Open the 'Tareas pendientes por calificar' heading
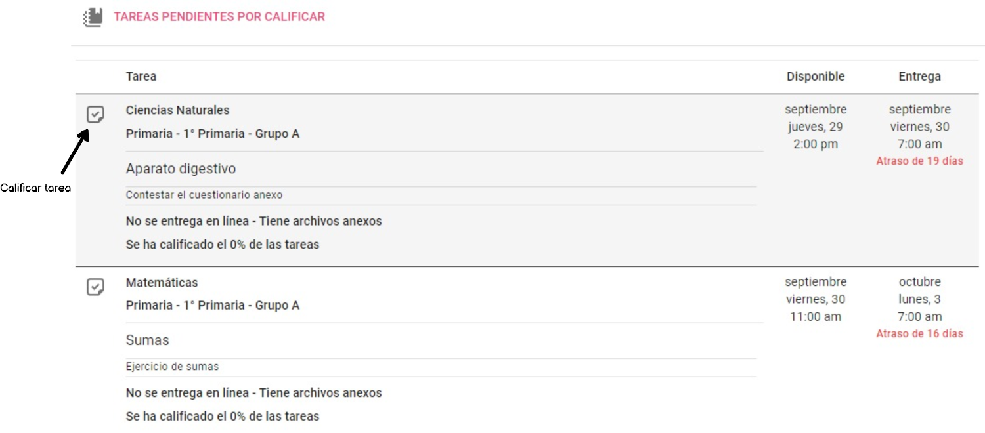The width and height of the screenshot is (985, 433). [219, 17]
